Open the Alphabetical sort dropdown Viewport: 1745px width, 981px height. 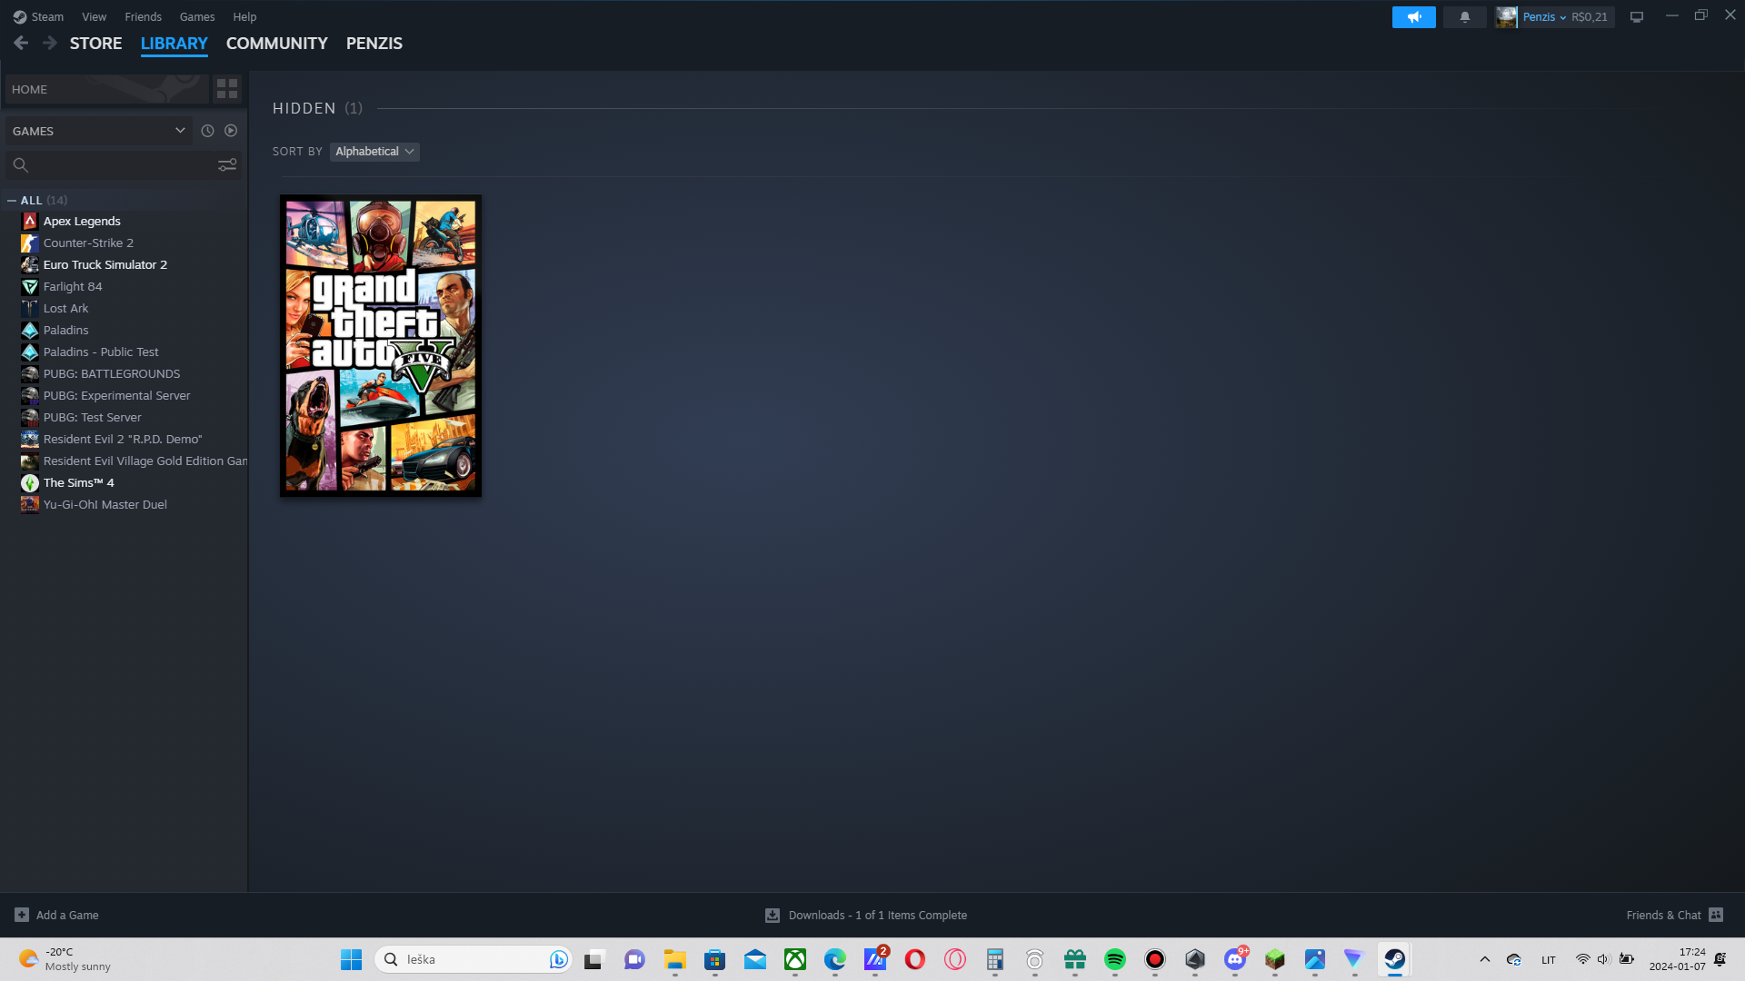tap(374, 152)
